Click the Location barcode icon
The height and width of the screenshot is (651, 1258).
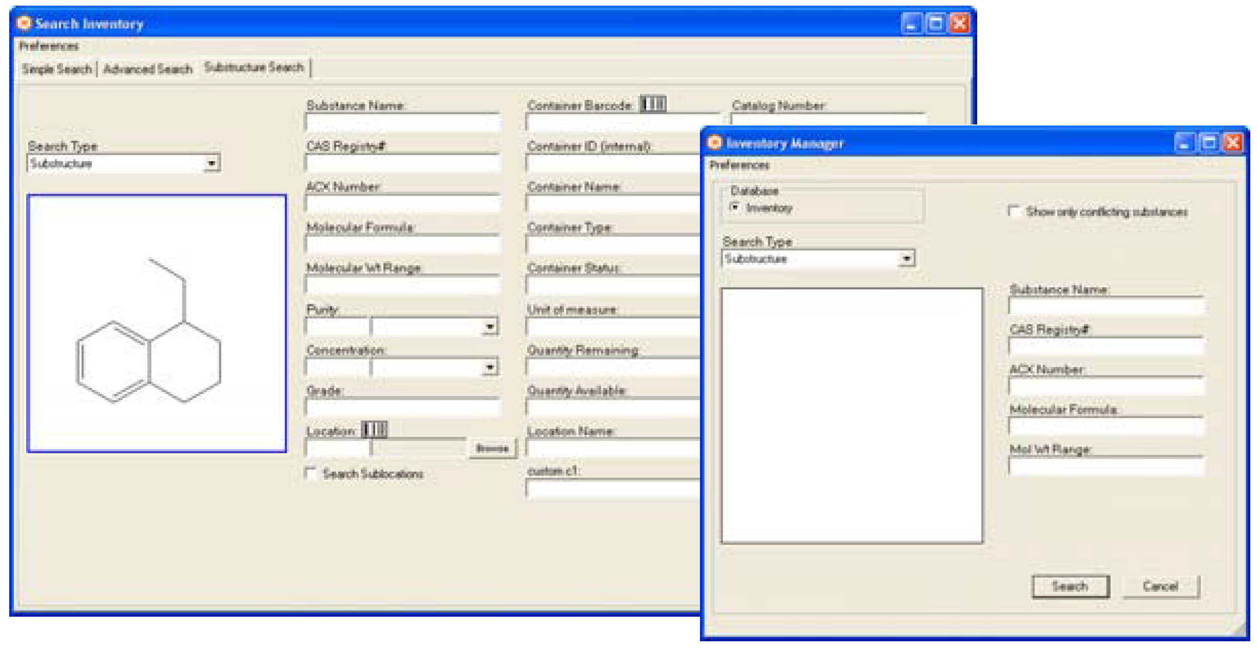coord(374,430)
